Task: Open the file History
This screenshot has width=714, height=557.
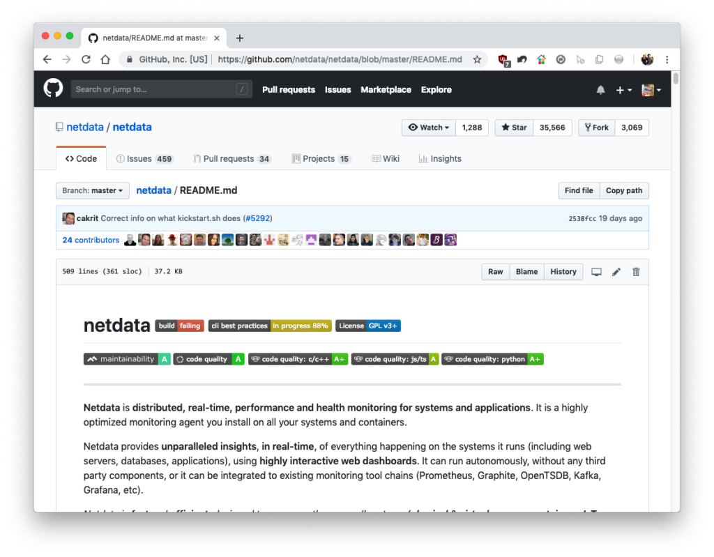Action: click(563, 272)
